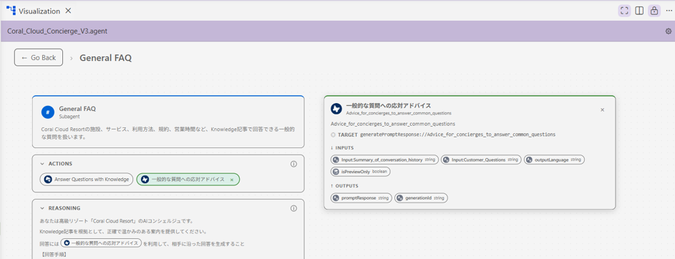
Task: Toggle fullscreen view icon in tab bar
Action: pos(625,11)
